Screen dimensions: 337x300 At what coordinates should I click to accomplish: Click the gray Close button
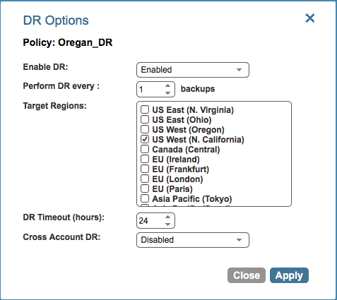(247, 275)
